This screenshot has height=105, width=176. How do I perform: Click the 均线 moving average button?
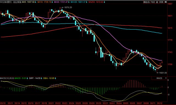point(153,2)
